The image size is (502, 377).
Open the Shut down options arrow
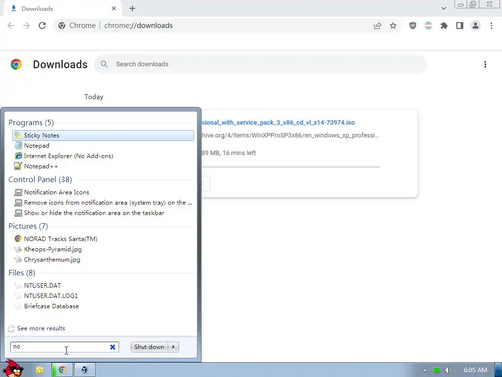click(174, 347)
